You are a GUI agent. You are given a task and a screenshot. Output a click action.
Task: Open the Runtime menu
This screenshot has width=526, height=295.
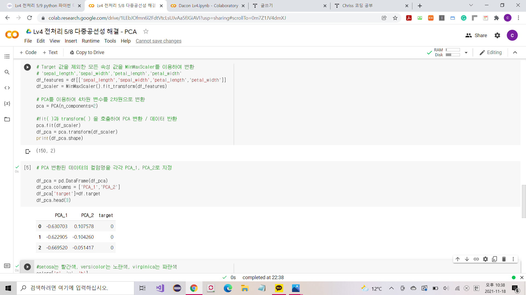(90, 41)
